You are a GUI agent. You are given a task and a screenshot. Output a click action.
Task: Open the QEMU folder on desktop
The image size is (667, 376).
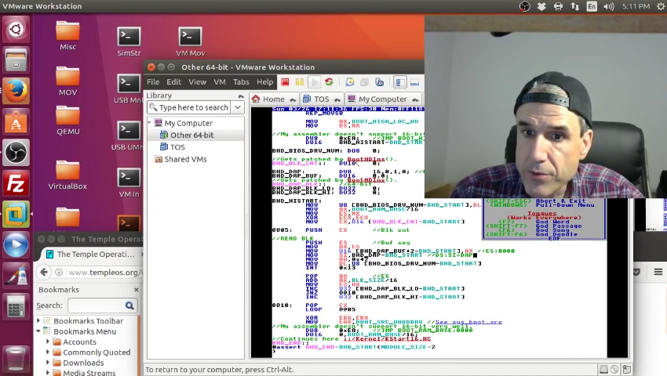point(67,120)
